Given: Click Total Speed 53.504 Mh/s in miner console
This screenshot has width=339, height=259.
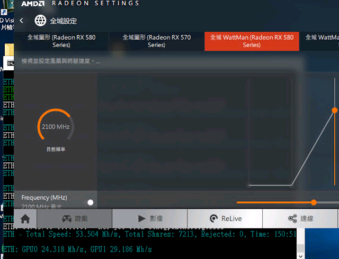Looking at the screenshot, I should point(73,234).
